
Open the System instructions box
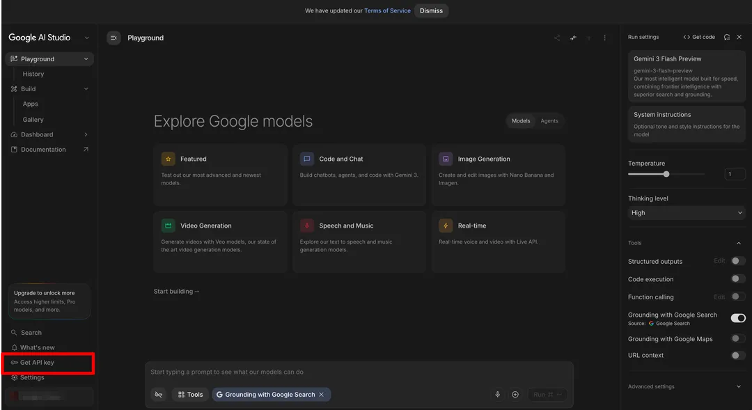687,124
